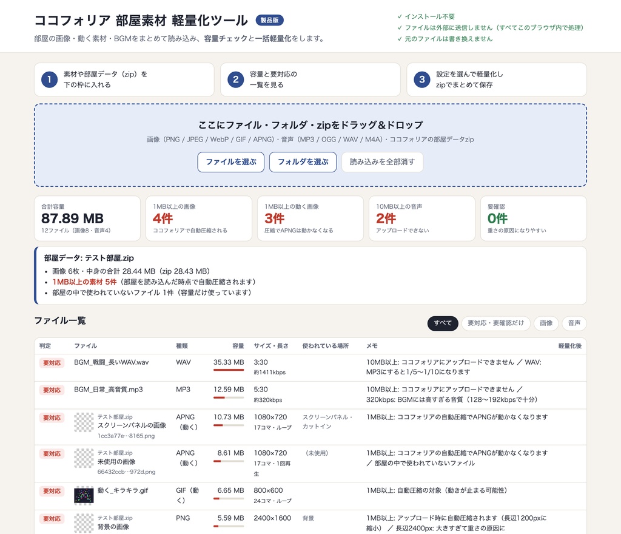This screenshot has width=621, height=534.
Task: Click the 66432ccb…972d.png filename
Action: pyautogui.click(x=126, y=472)
